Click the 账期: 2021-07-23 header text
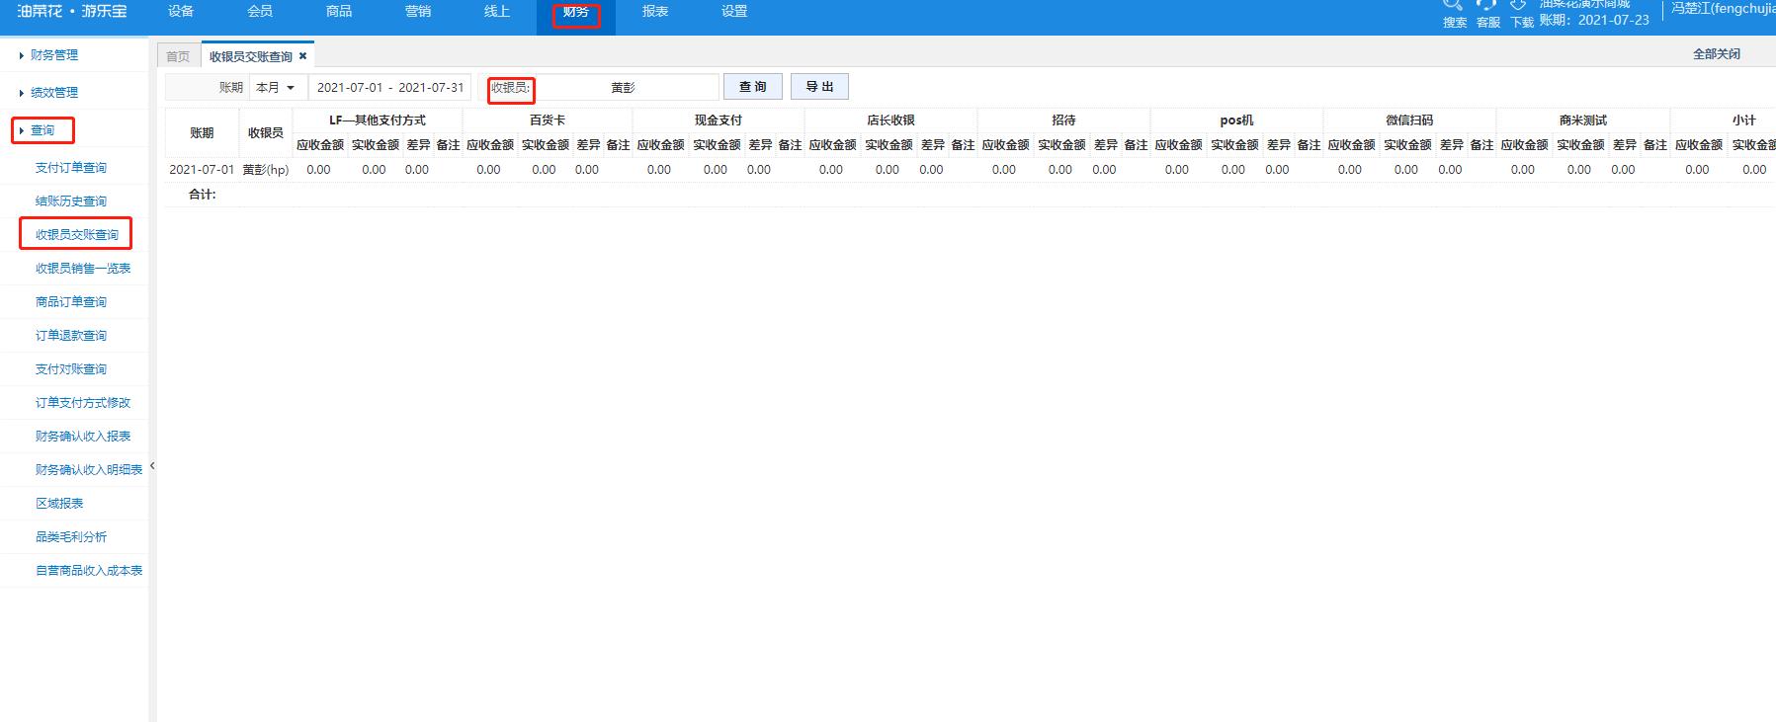Viewport: 1776px width, 722px height. click(1594, 20)
